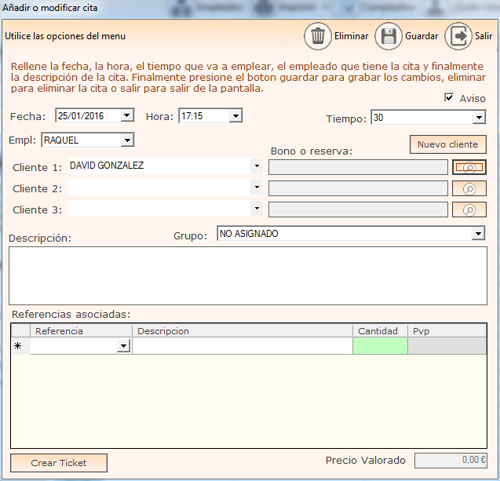Screen dimensions: 500x481
Task: Expand the Empl employee dropdown
Action: click(127, 140)
